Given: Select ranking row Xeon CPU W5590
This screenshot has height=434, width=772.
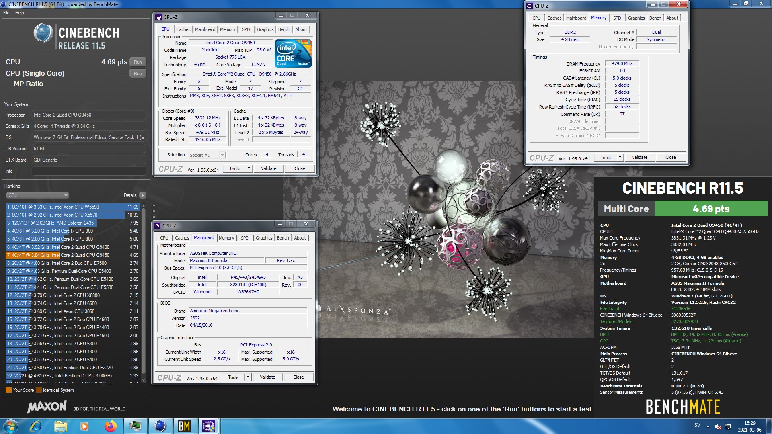Looking at the screenshot, I should [x=73, y=207].
